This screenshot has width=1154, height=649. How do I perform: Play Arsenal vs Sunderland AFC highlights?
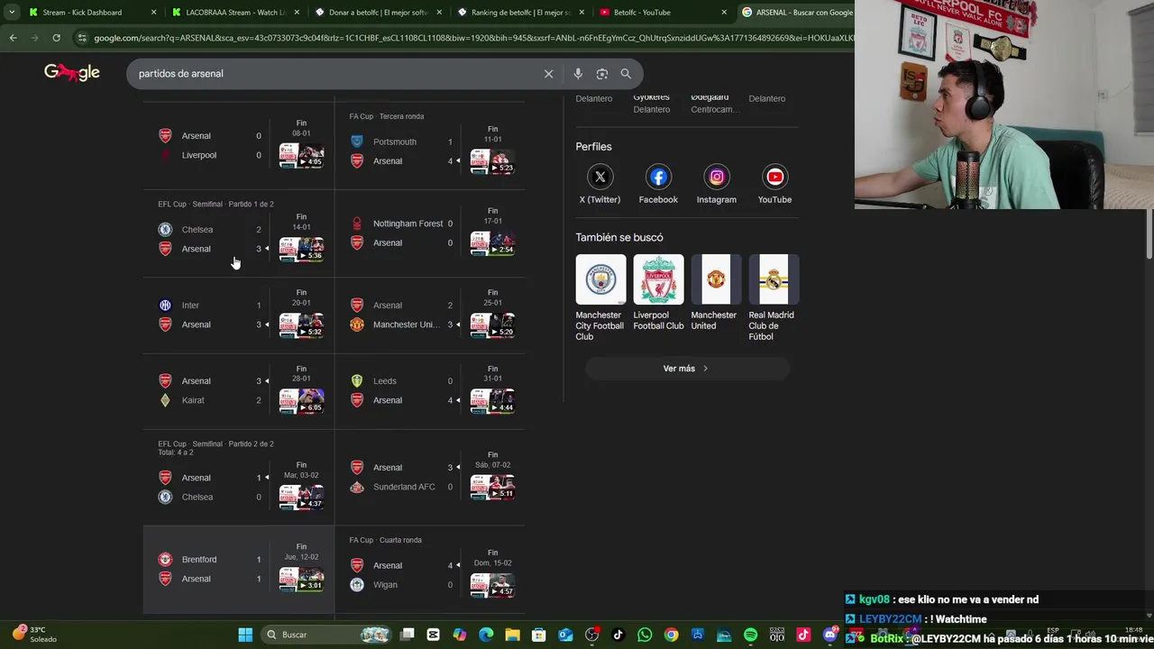click(492, 488)
